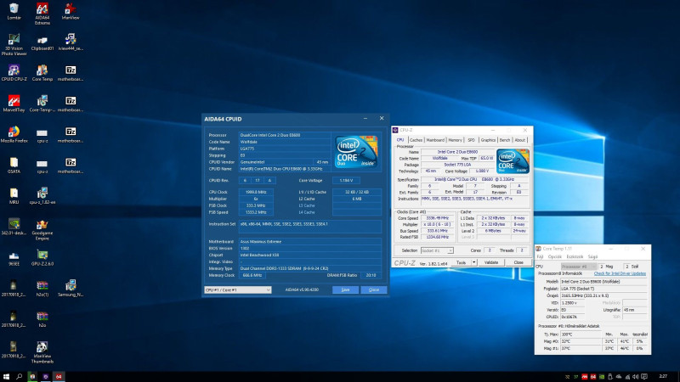Launch GPU-Z.2.6.0 desktop icon
Screen dimensions: 680x382
(x=42, y=257)
